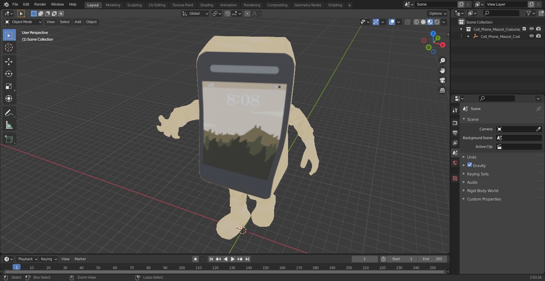Switch to rendered shading

pos(437,22)
